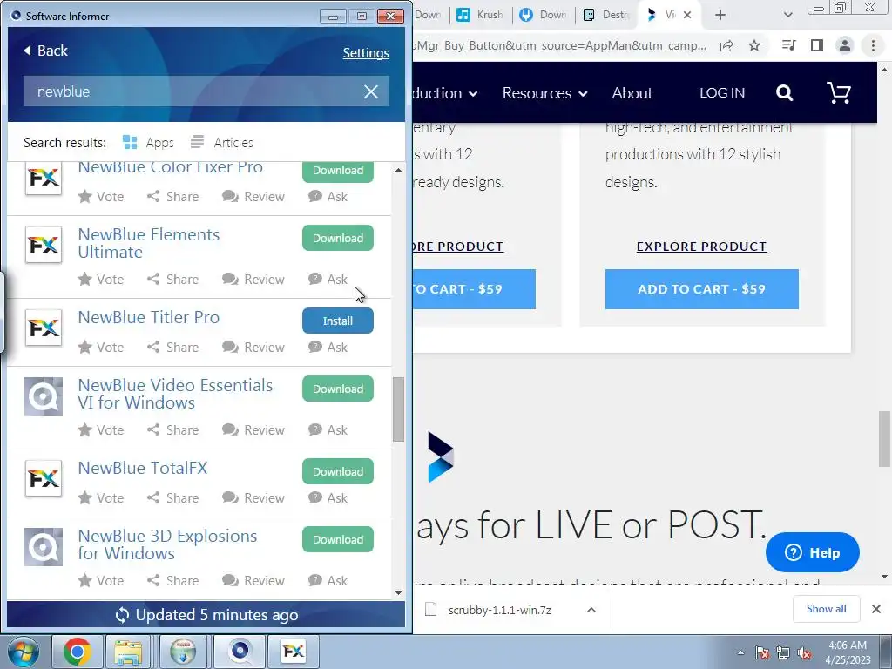Review NewBlue Elements Ultimate
The height and width of the screenshot is (669, 892).
253,280
